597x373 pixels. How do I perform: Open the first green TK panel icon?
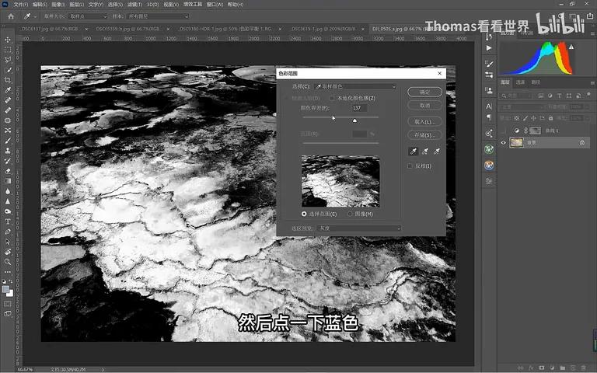point(489,149)
